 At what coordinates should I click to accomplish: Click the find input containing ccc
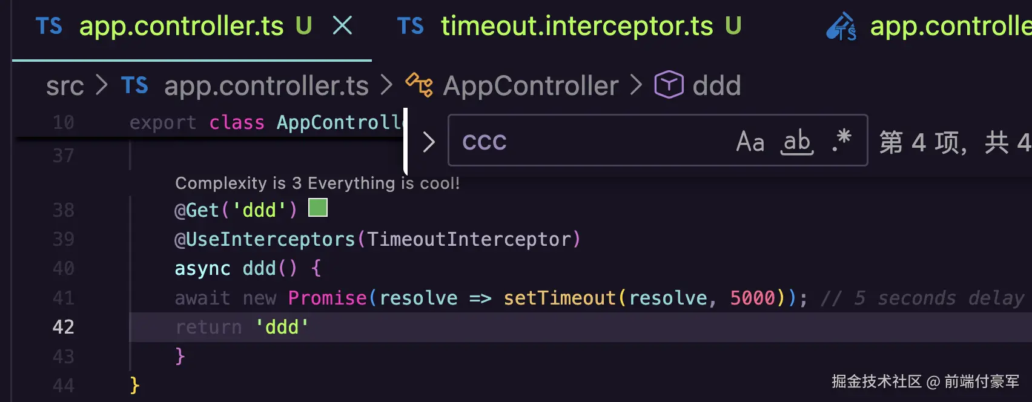coord(594,141)
